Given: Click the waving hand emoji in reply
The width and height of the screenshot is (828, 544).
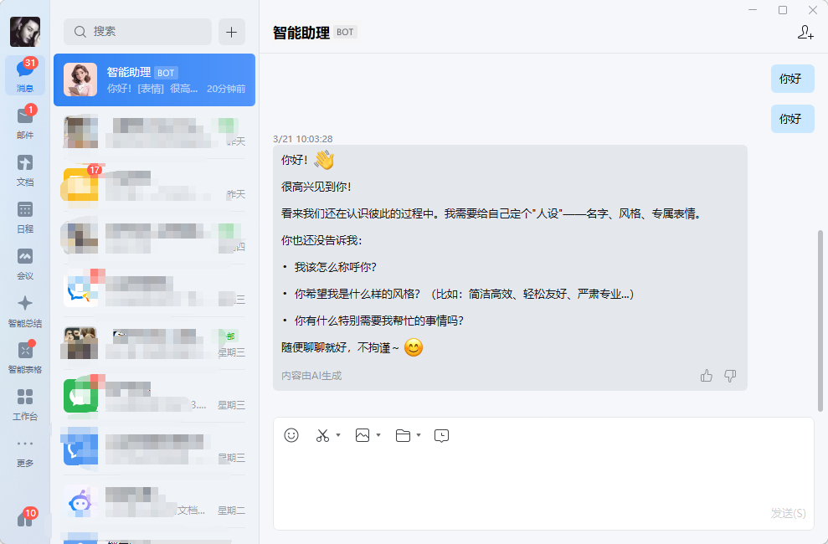Looking at the screenshot, I should pyautogui.click(x=324, y=160).
